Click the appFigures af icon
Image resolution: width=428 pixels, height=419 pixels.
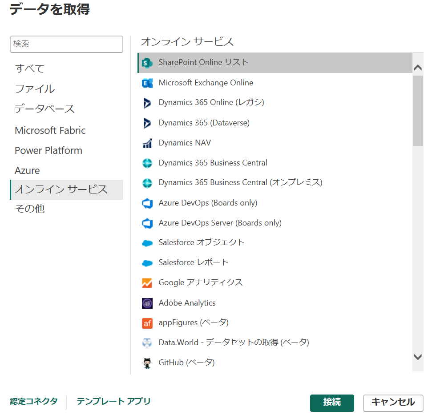point(147,323)
